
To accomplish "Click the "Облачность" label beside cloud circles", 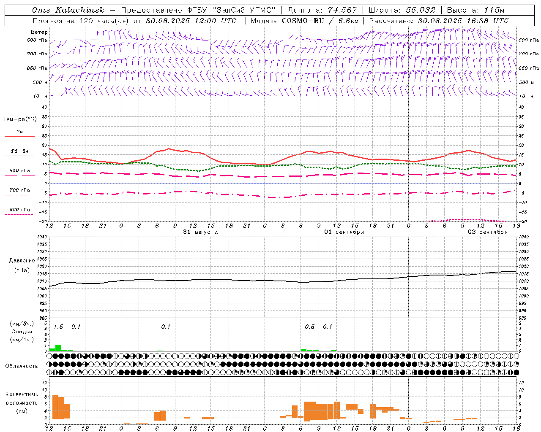I will 22,366.
